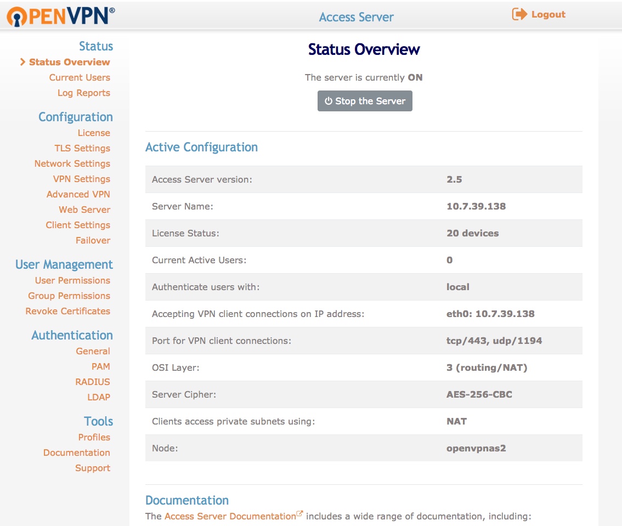Open the License configuration page
Screen dimensions: 622x526
point(94,133)
